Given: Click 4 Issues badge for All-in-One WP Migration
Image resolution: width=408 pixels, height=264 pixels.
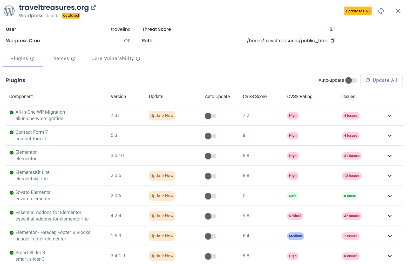Looking at the screenshot, I should [351, 116].
